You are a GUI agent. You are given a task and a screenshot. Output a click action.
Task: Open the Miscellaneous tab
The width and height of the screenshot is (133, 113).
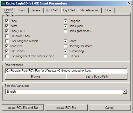click(89, 10)
